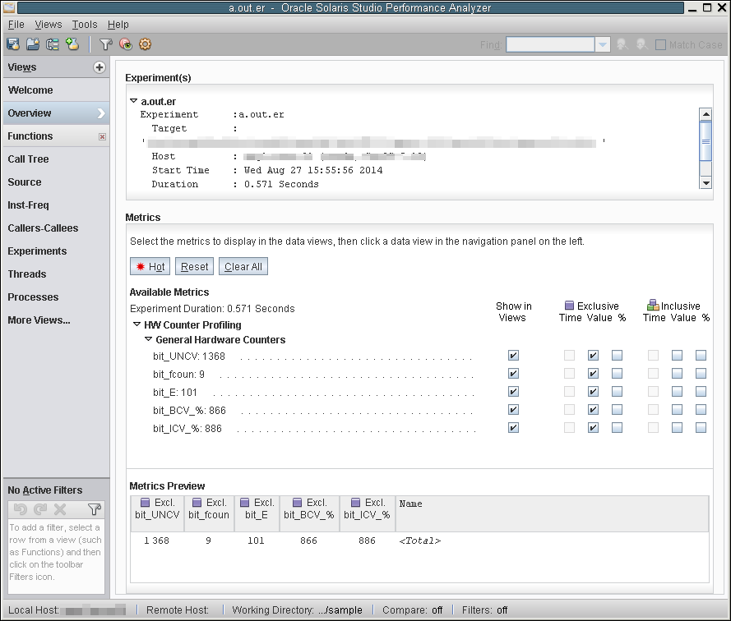Open the Views menu

48,24
